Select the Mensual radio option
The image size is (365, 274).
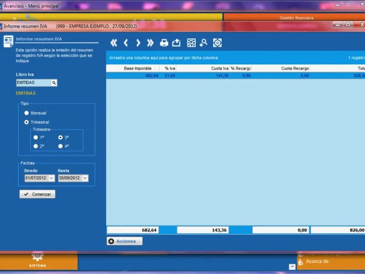[26, 113]
